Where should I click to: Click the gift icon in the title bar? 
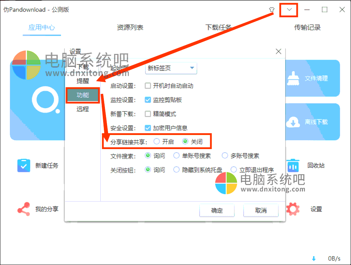point(271,10)
